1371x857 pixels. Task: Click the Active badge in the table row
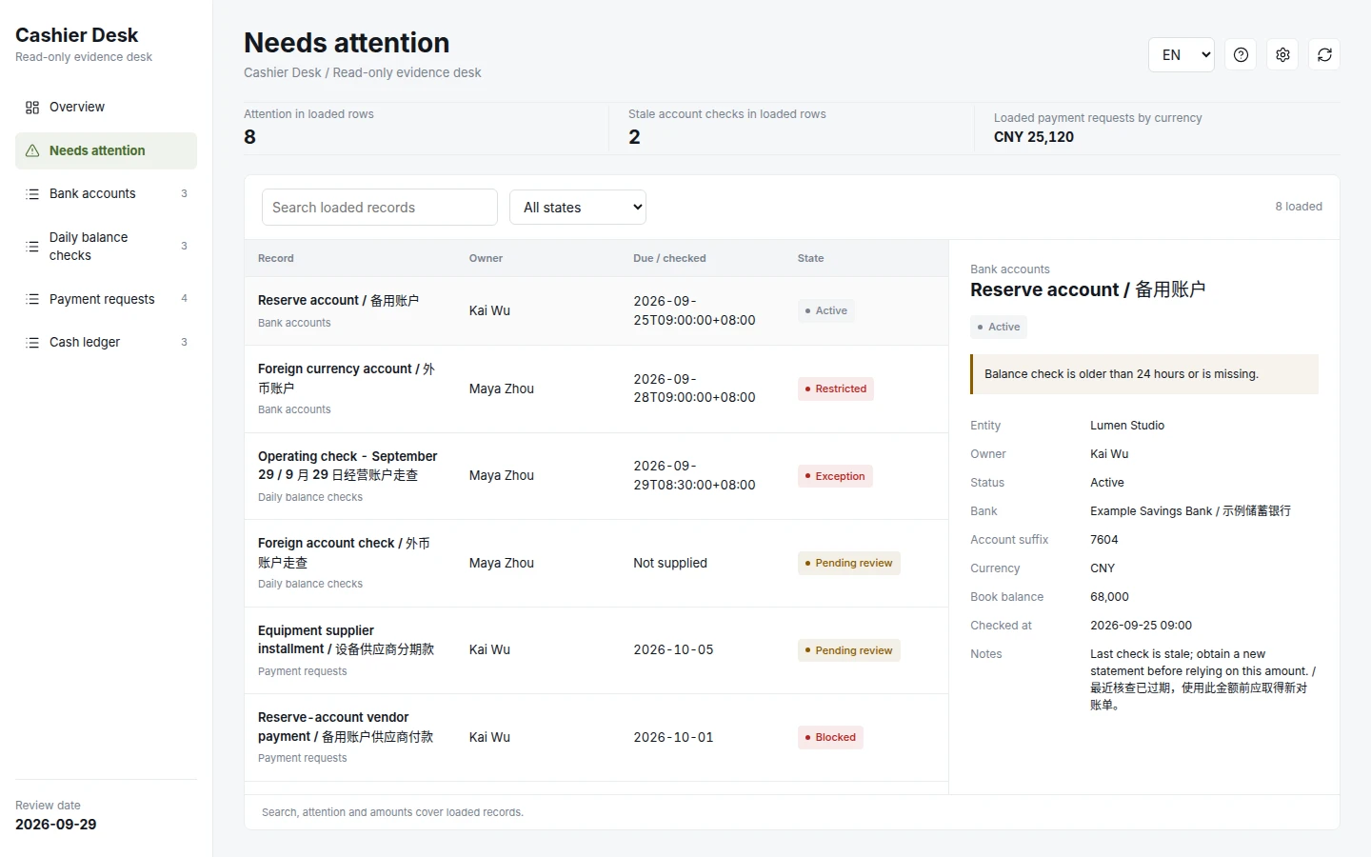(825, 310)
